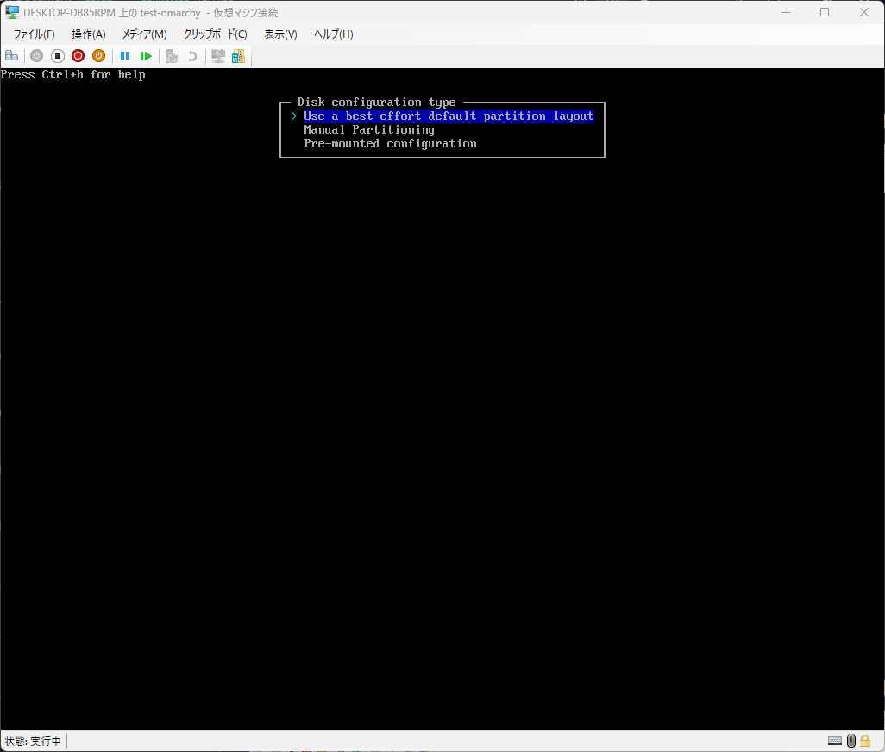Click the 'Disk configuration type' heading
This screenshot has width=885, height=752.
point(376,102)
